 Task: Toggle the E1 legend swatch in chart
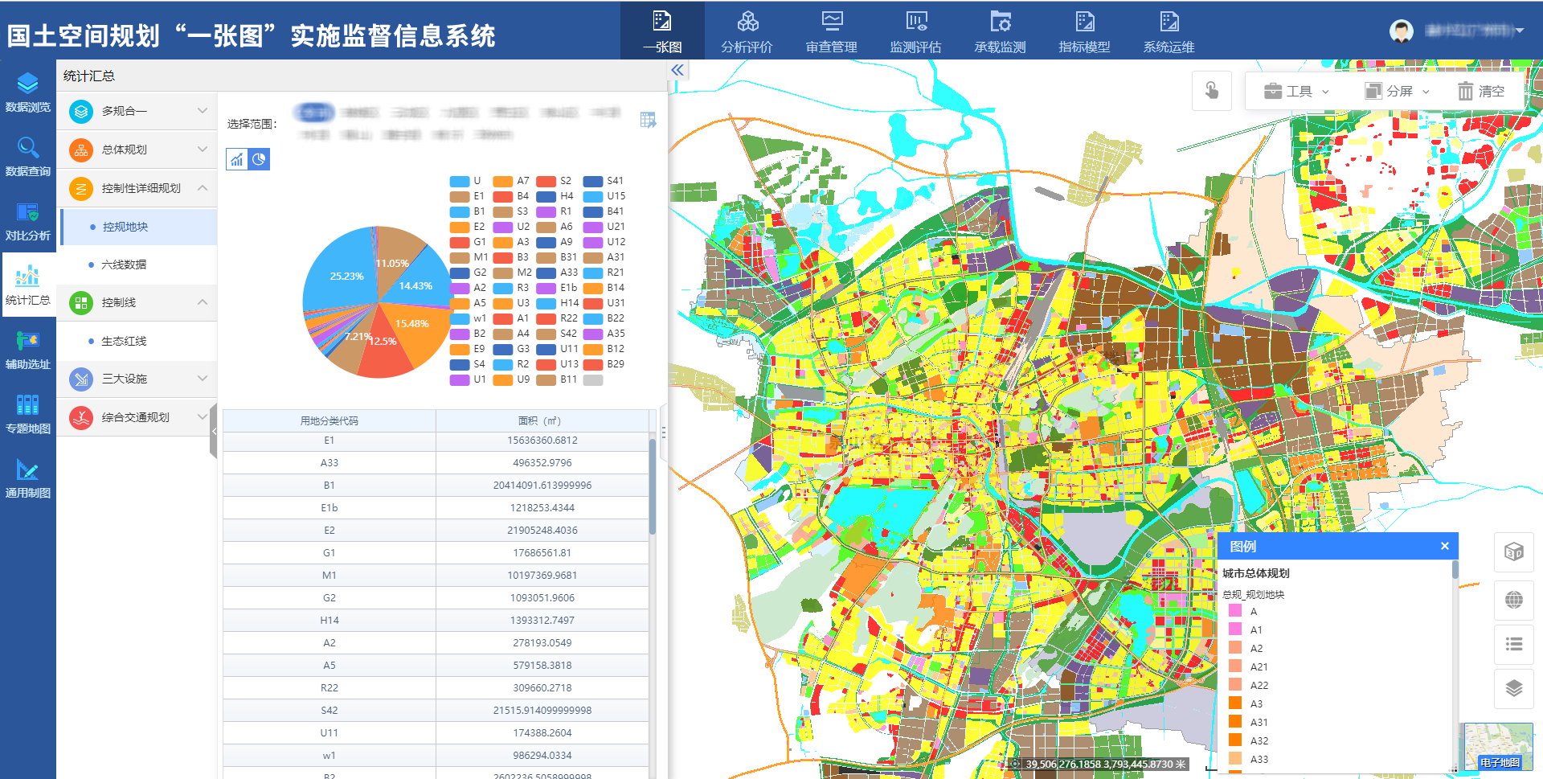(x=460, y=196)
